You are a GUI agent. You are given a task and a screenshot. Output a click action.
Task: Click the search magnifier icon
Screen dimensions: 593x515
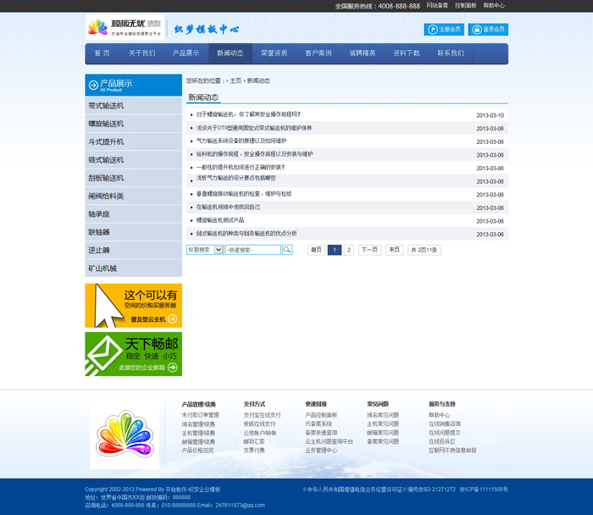point(287,250)
